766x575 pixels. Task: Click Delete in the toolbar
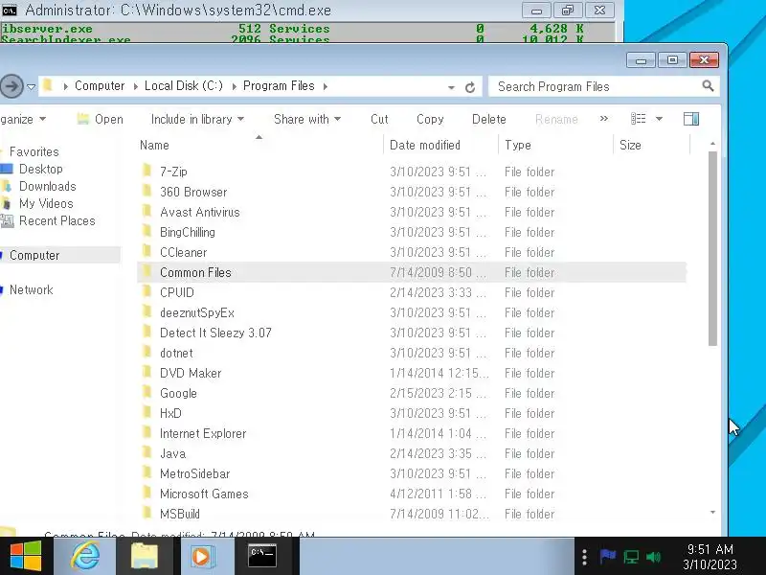488,119
